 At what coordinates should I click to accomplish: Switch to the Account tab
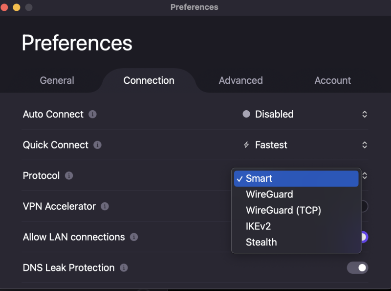click(x=333, y=80)
